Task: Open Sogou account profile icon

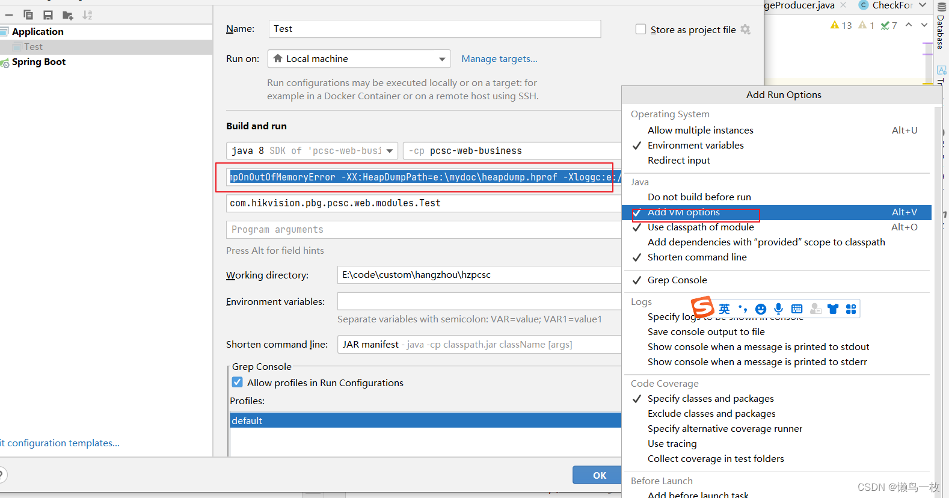Action: pos(815,309)
